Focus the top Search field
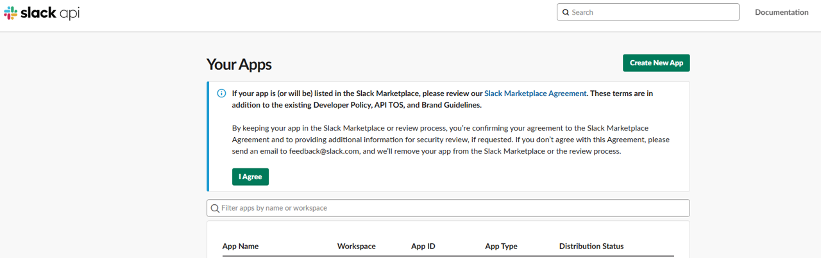 tap(648, 12)
